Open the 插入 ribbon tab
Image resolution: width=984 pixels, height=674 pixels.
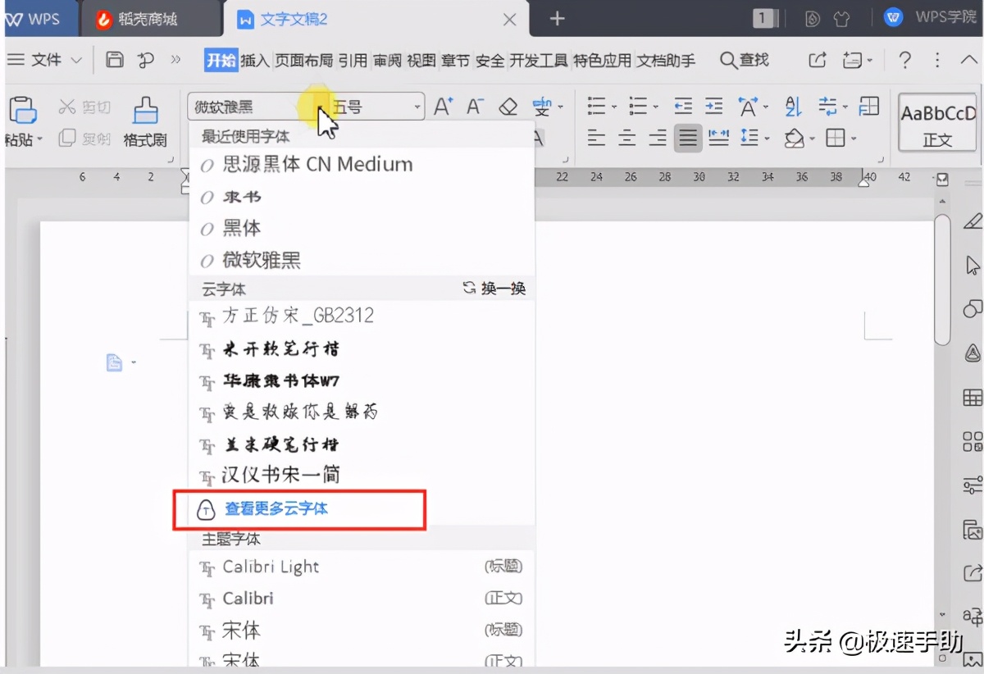(x=254, y=60)
